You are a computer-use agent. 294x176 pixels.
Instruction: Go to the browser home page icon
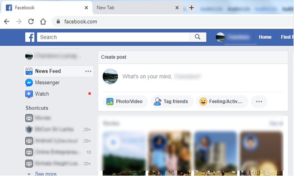click(x=43, y=22)
